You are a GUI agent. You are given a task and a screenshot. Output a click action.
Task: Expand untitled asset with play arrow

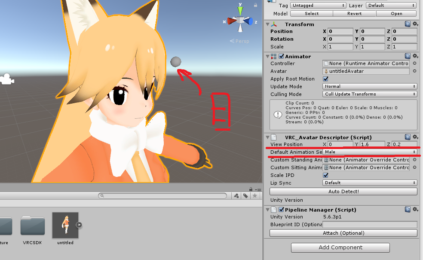[x=79, y=225]
